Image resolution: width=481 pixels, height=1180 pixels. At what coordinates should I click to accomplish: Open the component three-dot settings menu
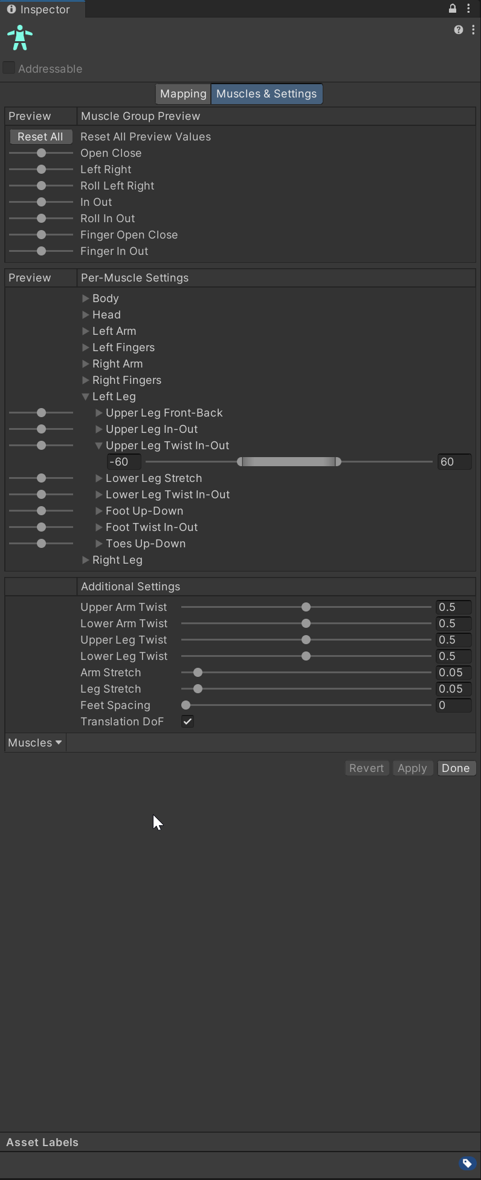[473, 30]
